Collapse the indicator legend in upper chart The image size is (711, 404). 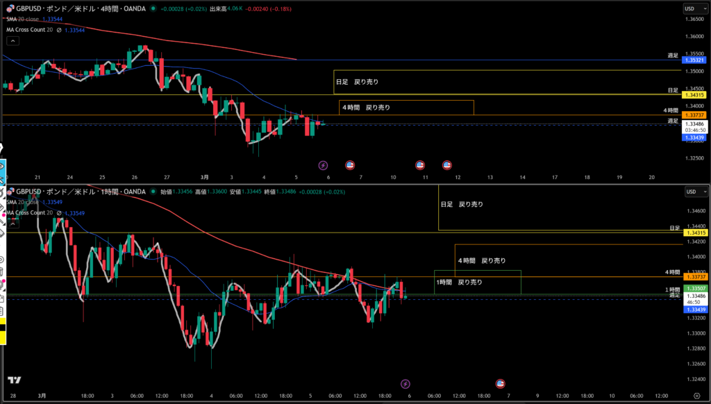(11, 41)
